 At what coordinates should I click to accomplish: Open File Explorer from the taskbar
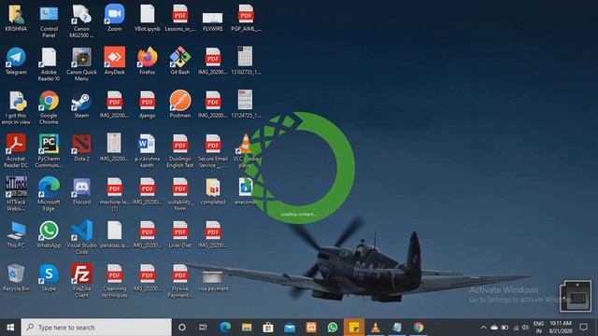[x=247, y=328]
